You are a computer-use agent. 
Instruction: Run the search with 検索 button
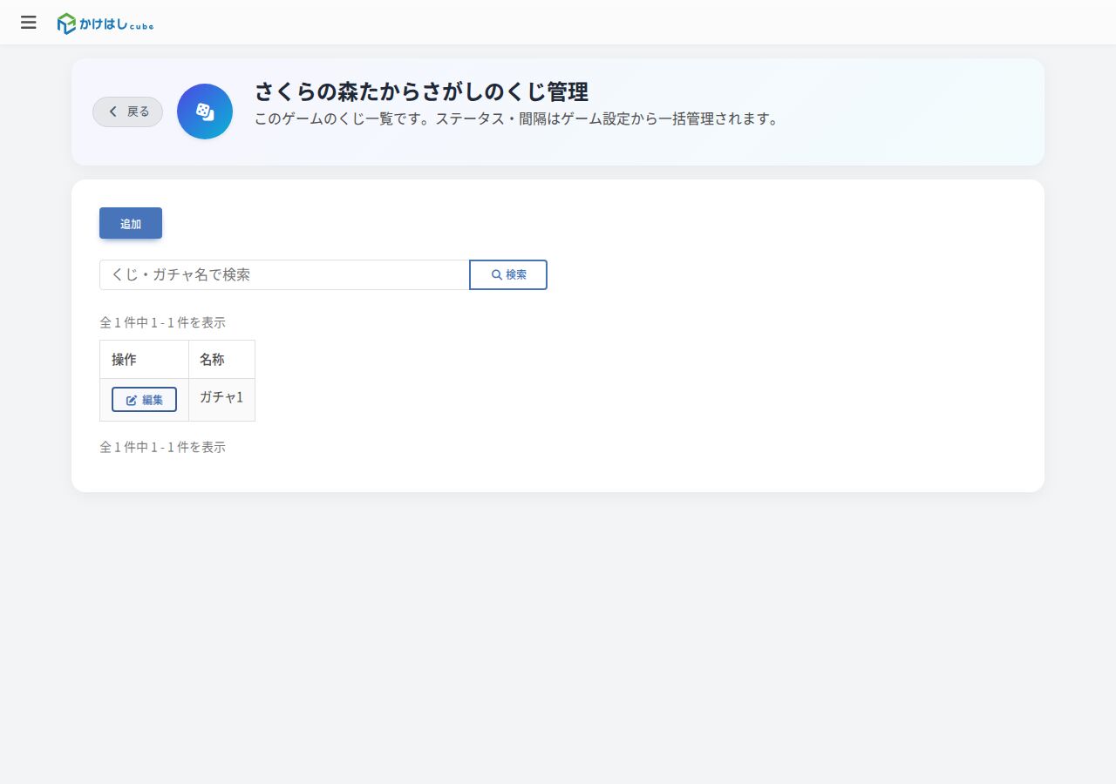pyautogui.click(x=508, y=274)
